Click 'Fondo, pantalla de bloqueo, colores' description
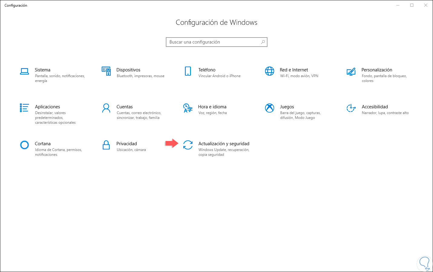 click(x=384, y=78)
